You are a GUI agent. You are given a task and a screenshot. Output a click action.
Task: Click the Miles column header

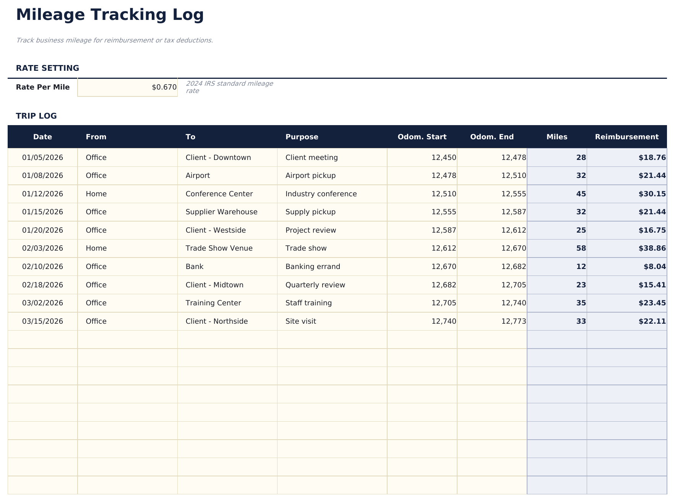click(x=557, y=137)
